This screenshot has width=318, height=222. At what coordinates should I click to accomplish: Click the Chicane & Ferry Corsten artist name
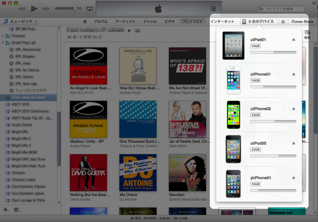(x=138, y=146)
